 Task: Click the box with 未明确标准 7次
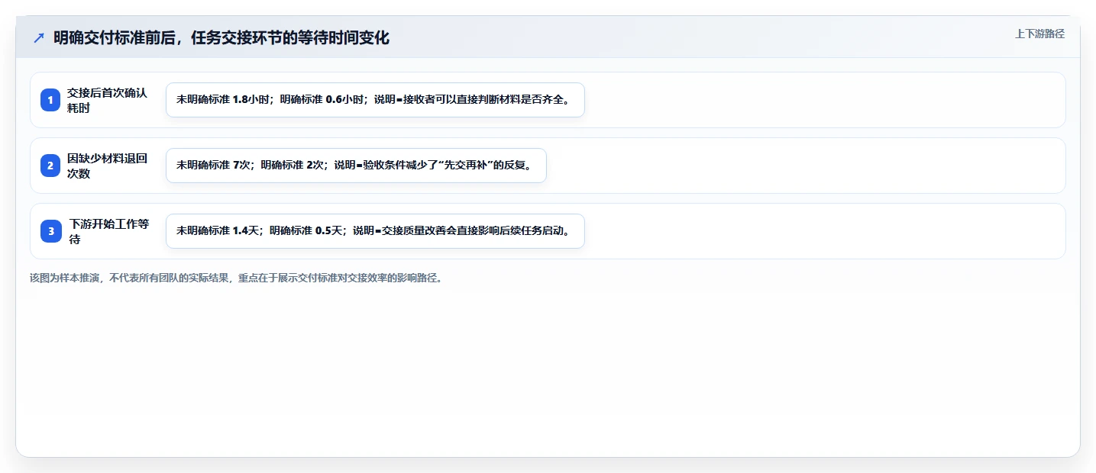tap(356, 166)
